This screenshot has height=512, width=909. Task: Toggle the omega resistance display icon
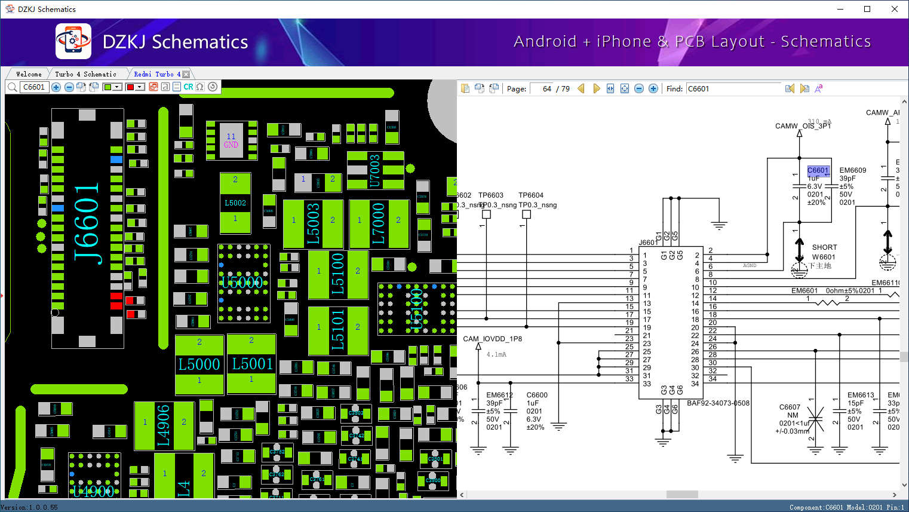click(x=200, y=87)
